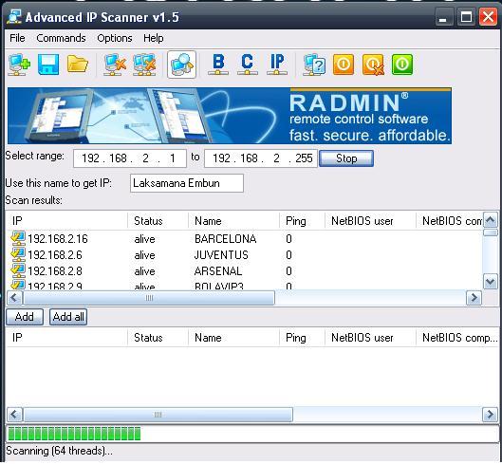Open the yellow folder toolbar icon
Image resolution: width=502 pixels, height=464 pixels.
tap(77, 64)
